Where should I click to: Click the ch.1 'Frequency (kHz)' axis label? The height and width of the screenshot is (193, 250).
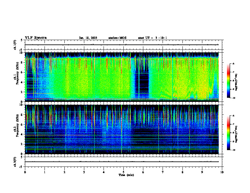point(17,73)
